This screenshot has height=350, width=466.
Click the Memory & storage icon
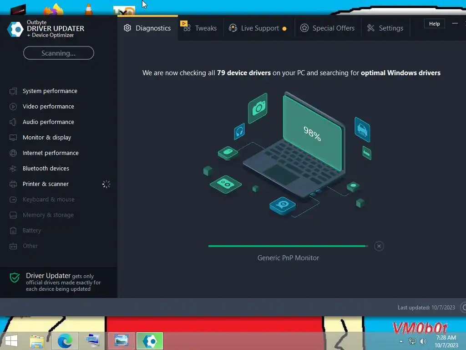(13, 215)
